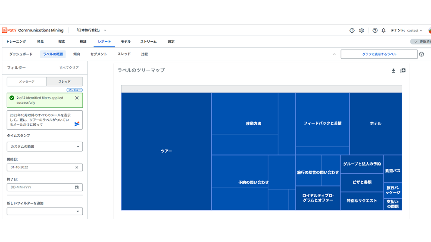Go to the 発見 tab
431x242 pixels.
pyautogui.click(x=41, y=41)
